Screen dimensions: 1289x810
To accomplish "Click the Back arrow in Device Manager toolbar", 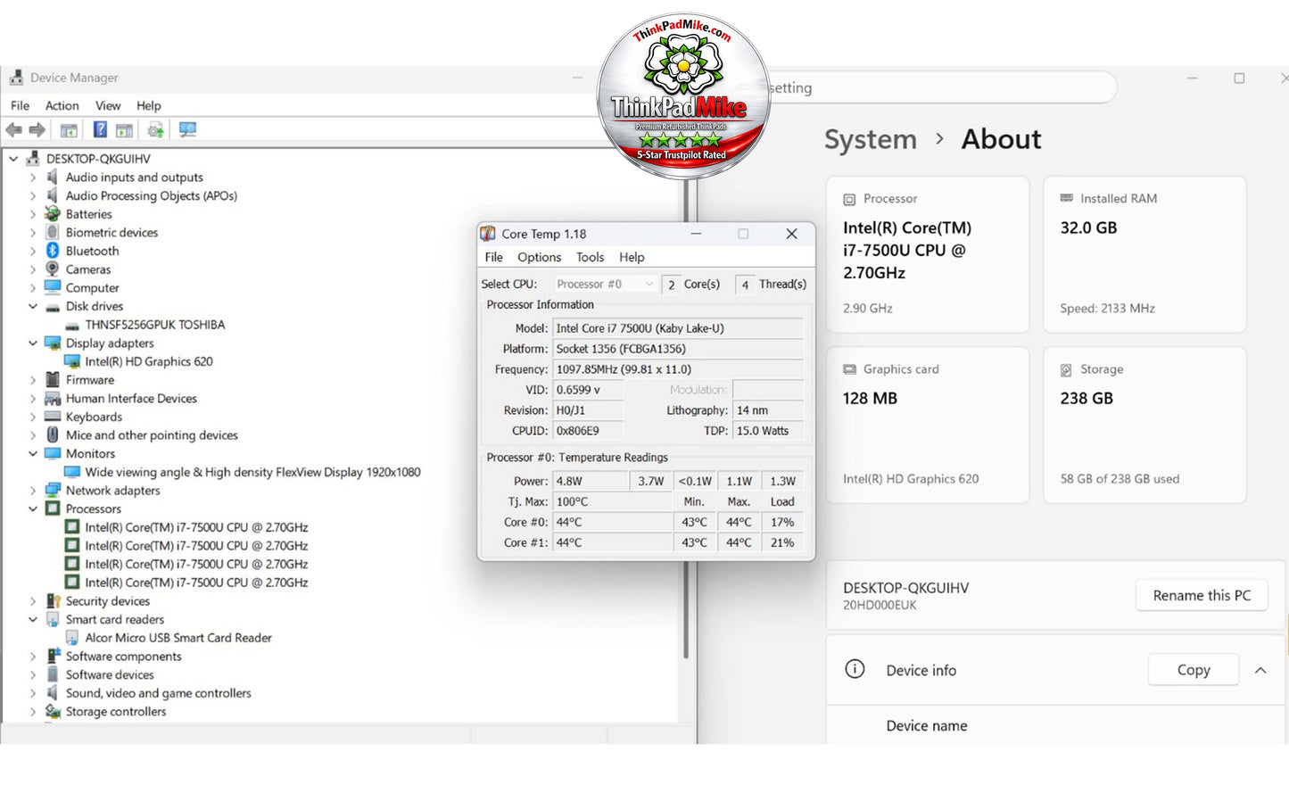I will [x=14, y=130].
